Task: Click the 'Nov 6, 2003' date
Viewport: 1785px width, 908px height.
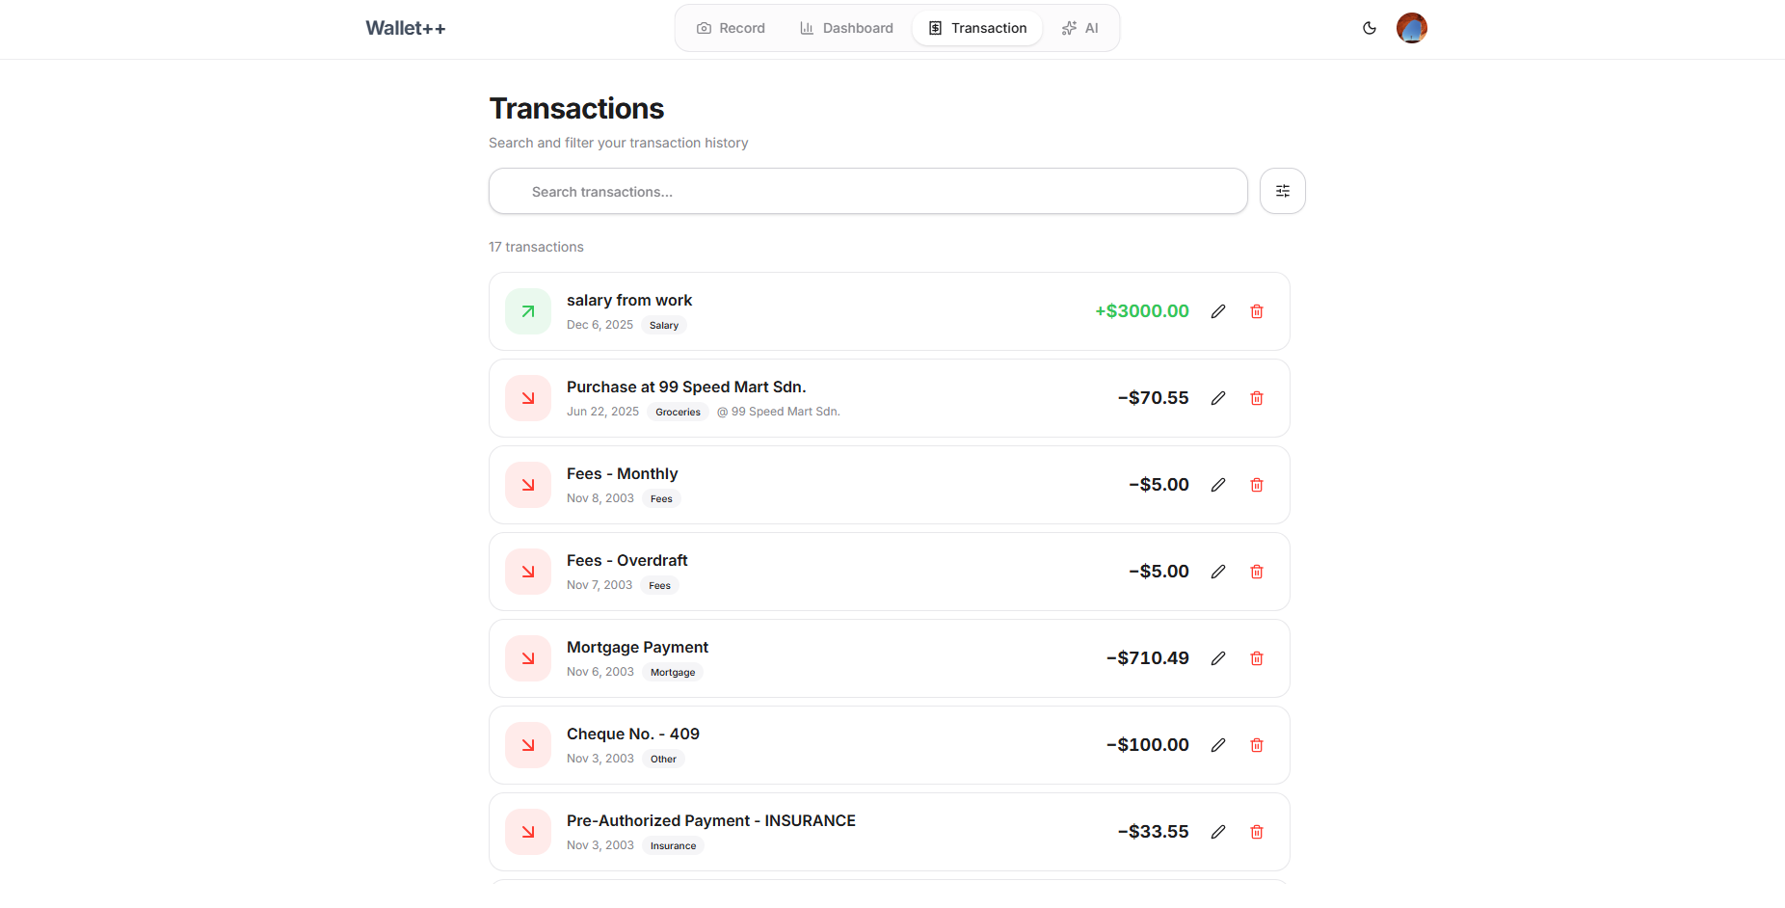Action: coord(600,672)
